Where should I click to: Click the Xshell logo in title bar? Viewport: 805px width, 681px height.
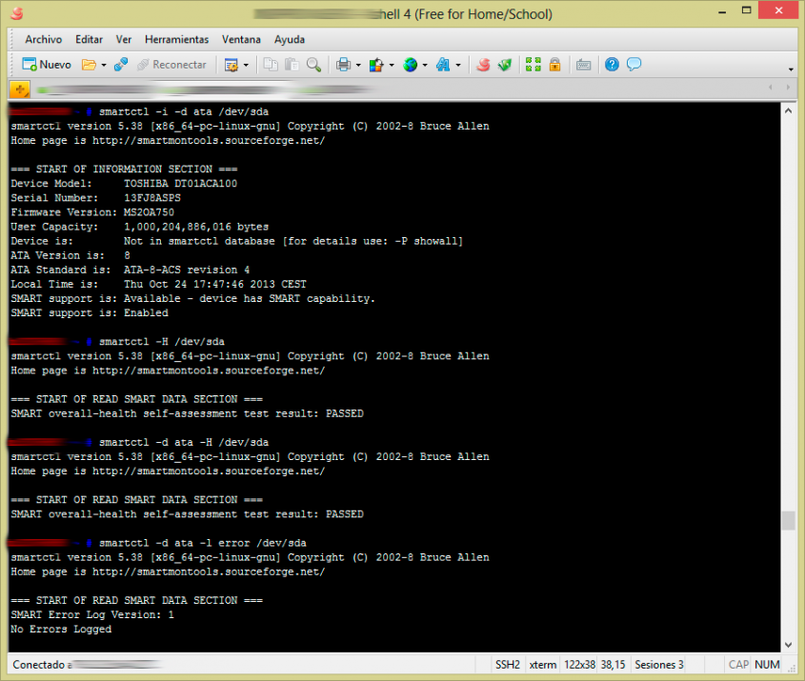[x=17, y=12]
